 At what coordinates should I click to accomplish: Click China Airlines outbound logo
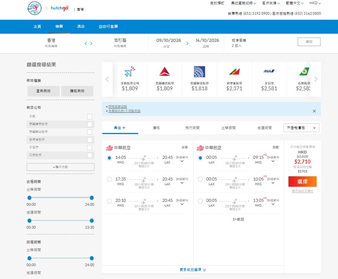(110, 148)
